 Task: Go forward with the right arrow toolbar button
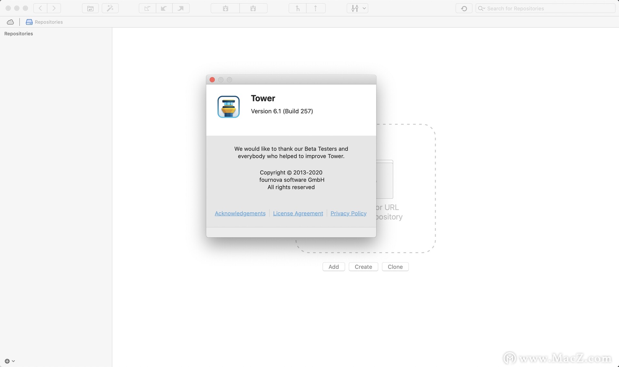click(x=54, y=8)
